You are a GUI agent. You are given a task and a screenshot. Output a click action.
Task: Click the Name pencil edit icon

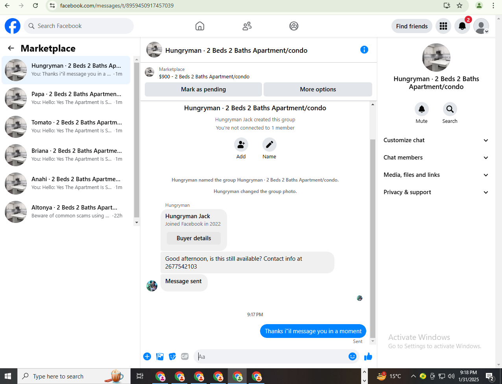269,145
